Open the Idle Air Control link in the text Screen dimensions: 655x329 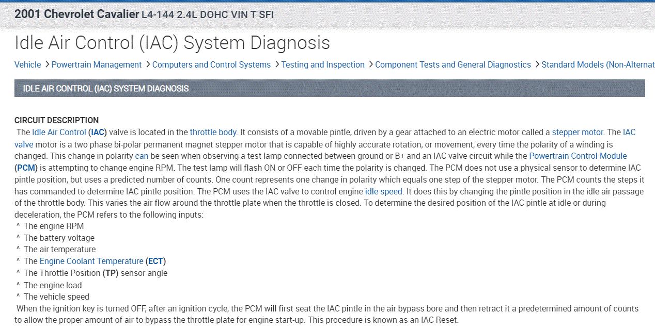(x=59, y=132)
